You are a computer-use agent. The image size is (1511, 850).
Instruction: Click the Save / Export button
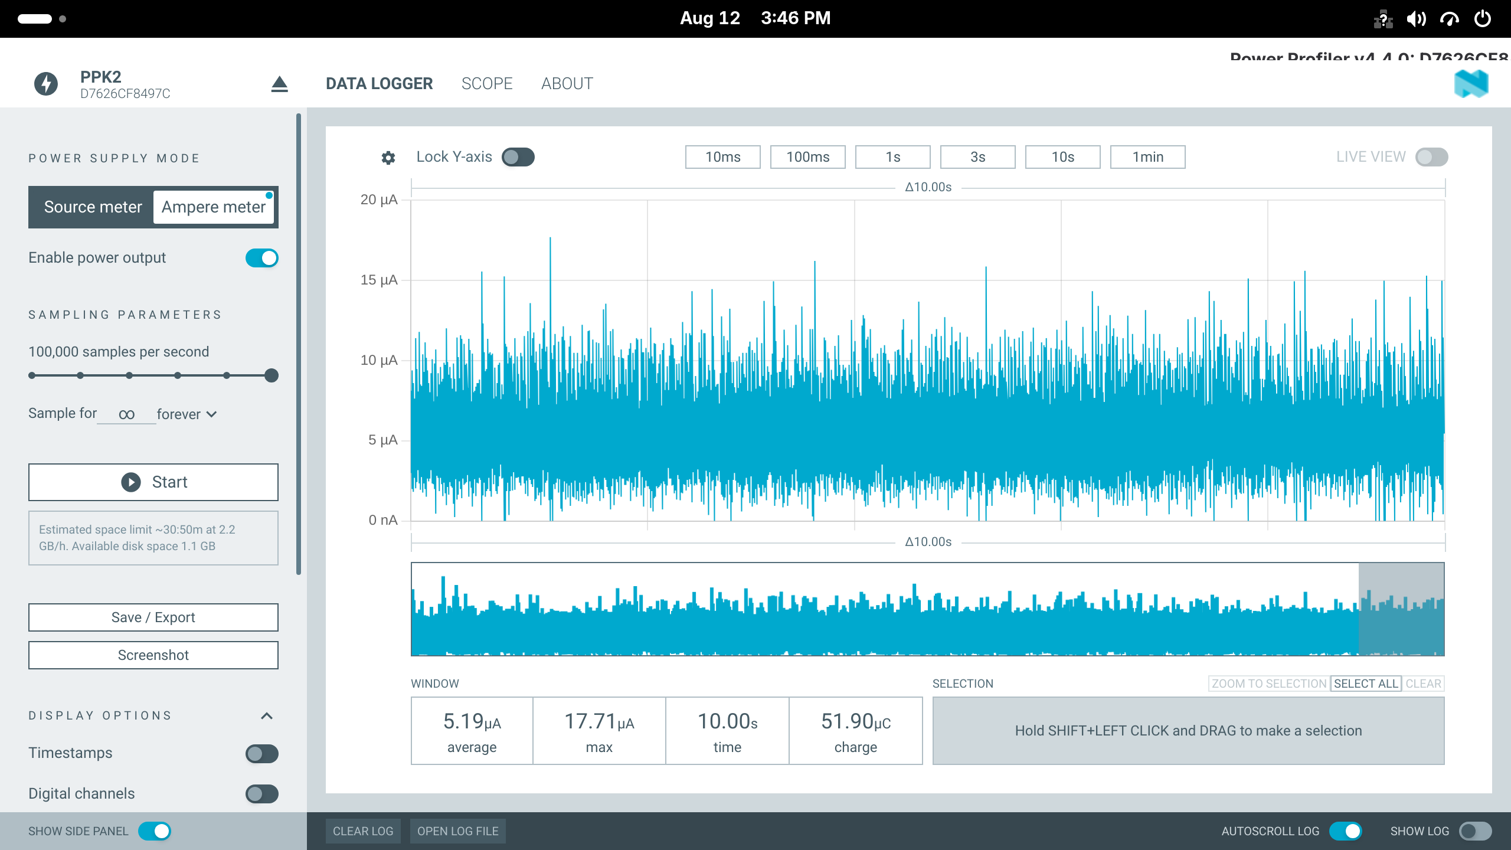coord(153,617)
